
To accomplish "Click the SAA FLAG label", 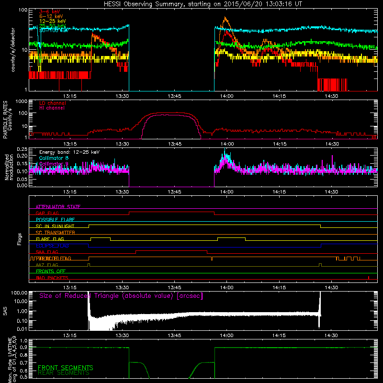I will point(47,252).
